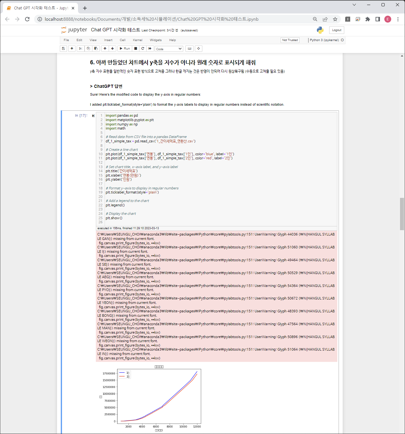Image resolution: width=405 pixels, height=434 pixels.
Task: Reload the browser page
Action: (27, 19)
